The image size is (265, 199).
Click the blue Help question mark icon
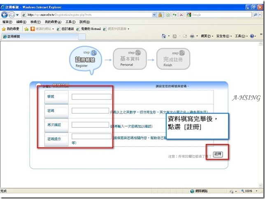click(x=252, y=36)
